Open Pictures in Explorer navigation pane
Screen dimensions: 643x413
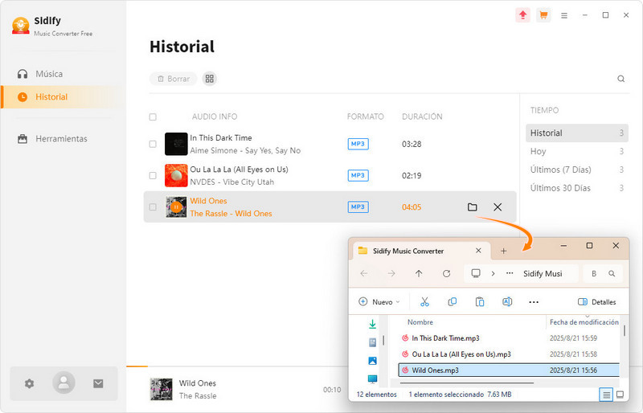[x=372, y=361]
